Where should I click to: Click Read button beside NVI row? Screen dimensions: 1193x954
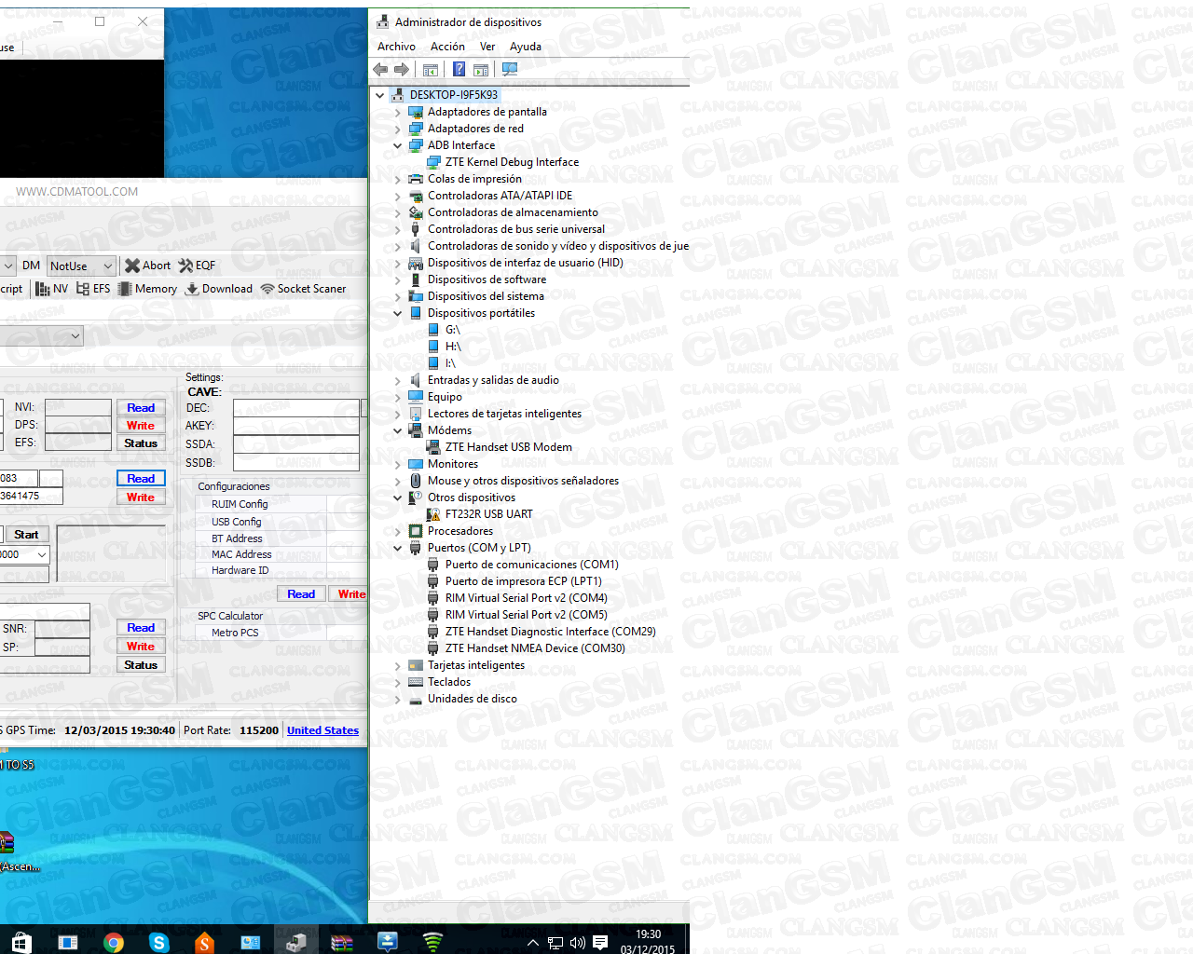tap(141, 408)
